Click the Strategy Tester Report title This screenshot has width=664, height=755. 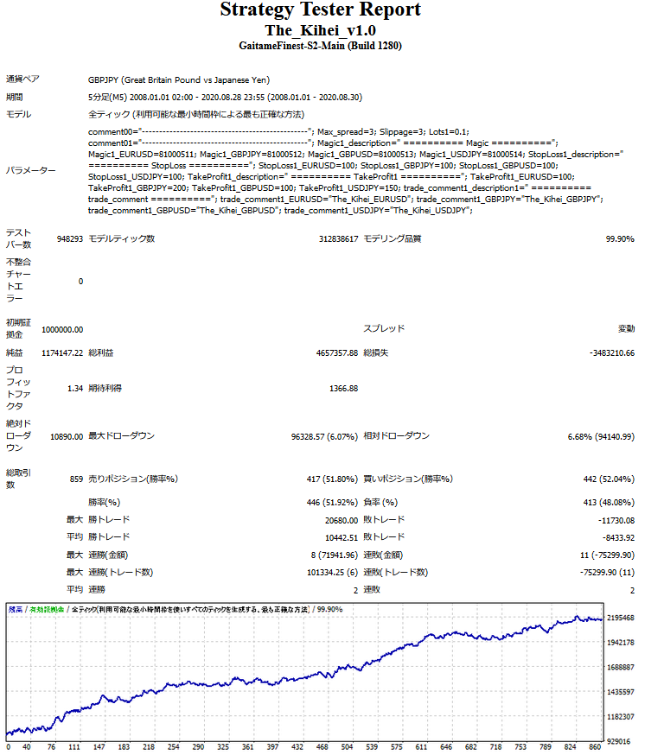pyautogui.click(x=320, y=10)
